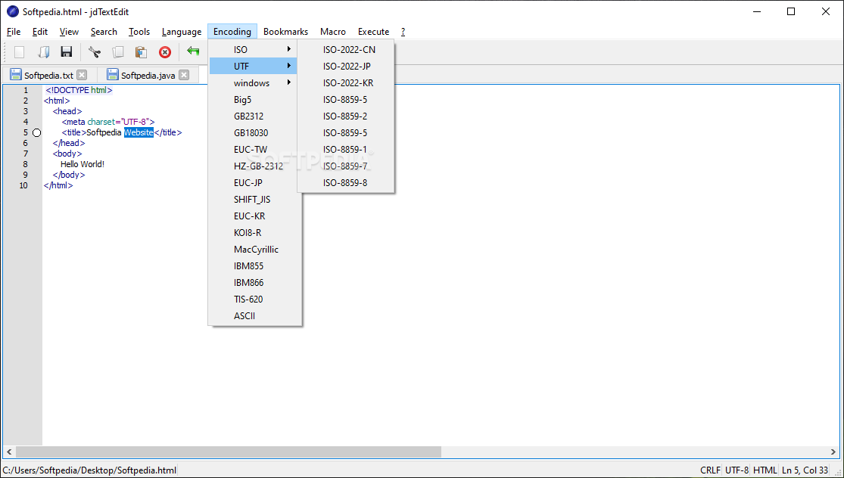Open the Bookmarks menu

[x=286, y=32]
